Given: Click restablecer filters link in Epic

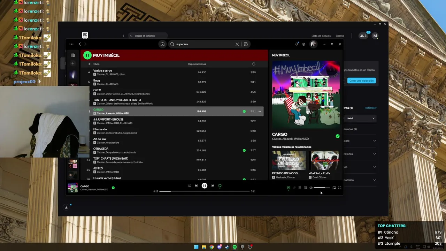Looking at the screenshot, I should 370,108.
